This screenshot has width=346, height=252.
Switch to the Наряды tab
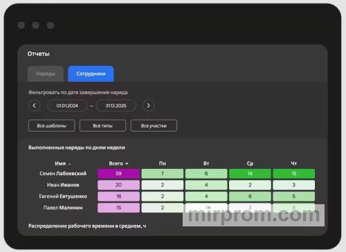click(x=46, y=74)
